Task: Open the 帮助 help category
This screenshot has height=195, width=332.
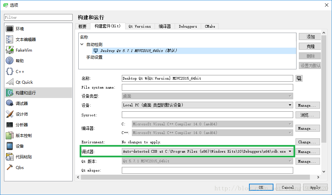Action: tap(38, 61)
